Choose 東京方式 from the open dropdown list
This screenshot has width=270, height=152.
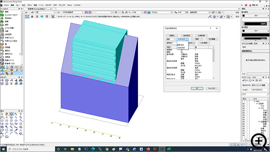click(x=180, y=45)
